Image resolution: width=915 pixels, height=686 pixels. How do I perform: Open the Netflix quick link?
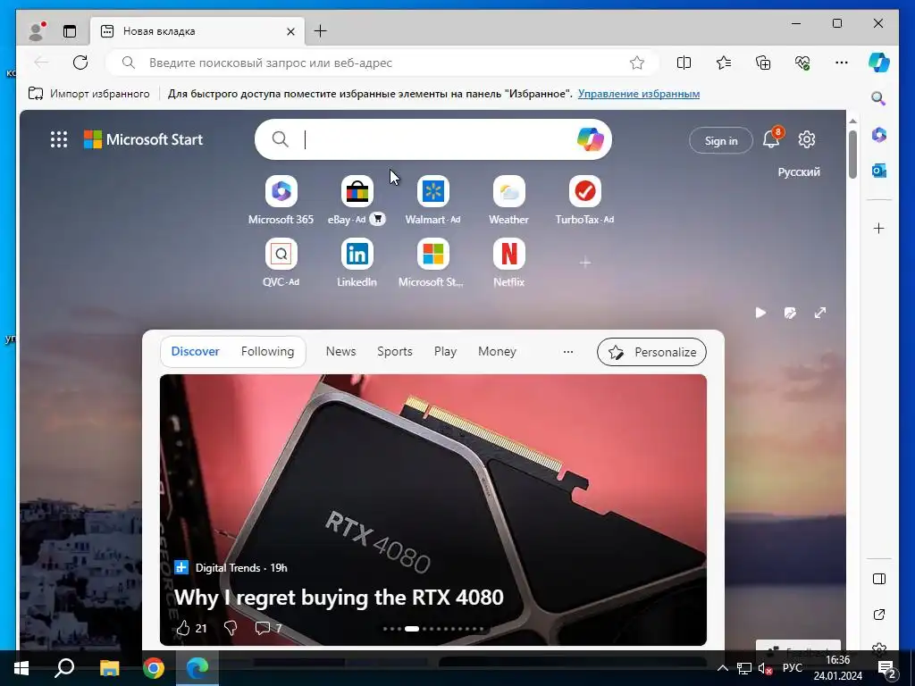coord(508,263)
